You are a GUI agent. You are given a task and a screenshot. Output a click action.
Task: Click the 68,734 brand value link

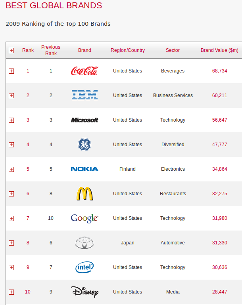pos(220,71)
